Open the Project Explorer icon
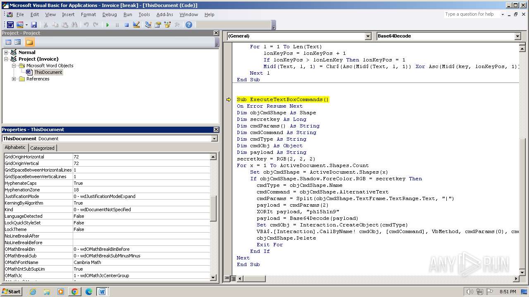529x297 pixels. (148, 25)
